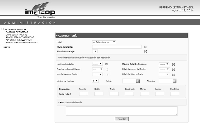Click the SALIR link
The image size is (200, 134).
[6, 47]
